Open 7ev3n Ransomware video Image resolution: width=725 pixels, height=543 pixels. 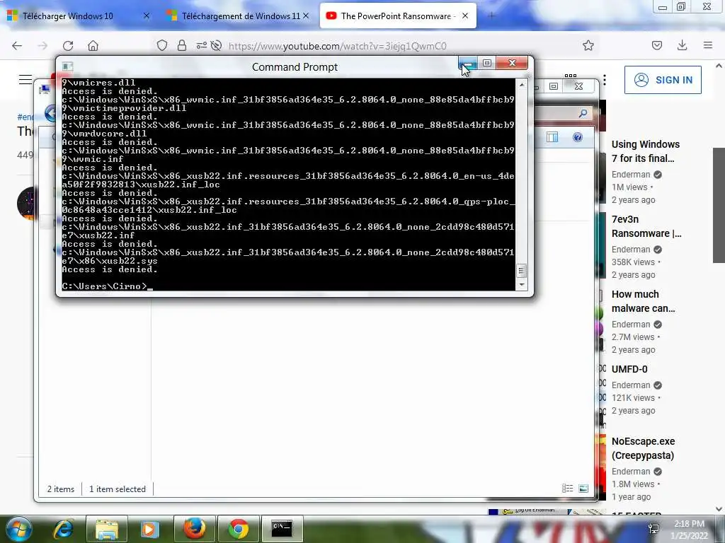(x=646, y=226)
